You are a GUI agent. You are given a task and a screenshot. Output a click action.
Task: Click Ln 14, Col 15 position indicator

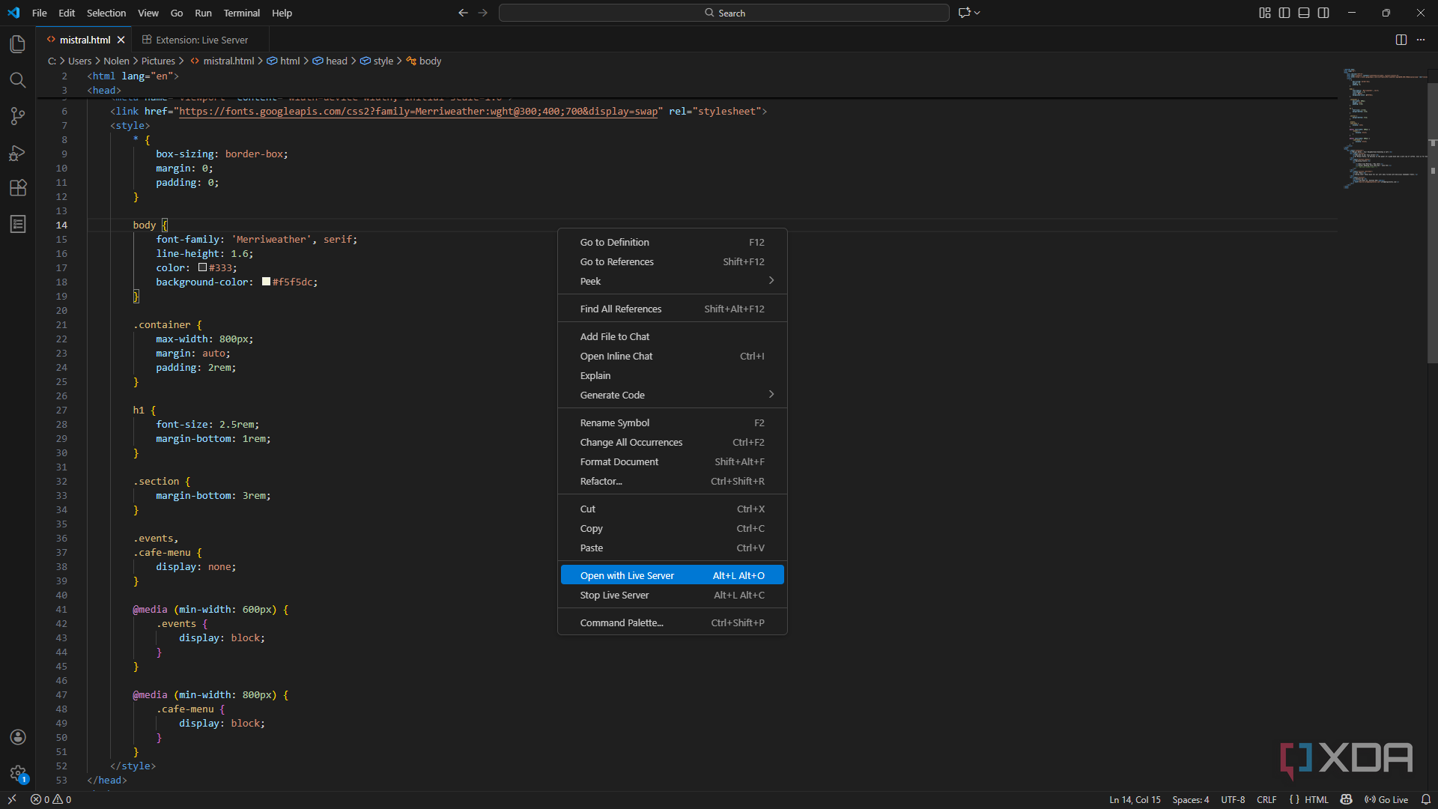(x=1135, y=799)
